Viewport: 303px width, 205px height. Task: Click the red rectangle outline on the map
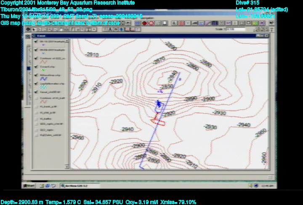(x=158, y=121)
